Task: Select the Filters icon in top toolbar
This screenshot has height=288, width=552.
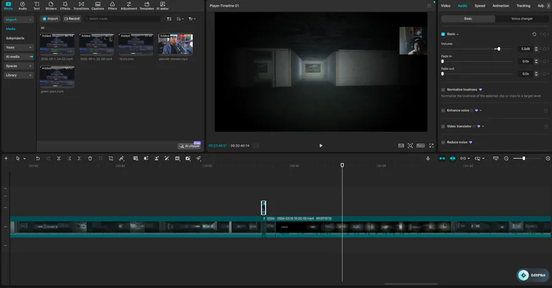Action: pyautogui.click(x=112, y=6)
